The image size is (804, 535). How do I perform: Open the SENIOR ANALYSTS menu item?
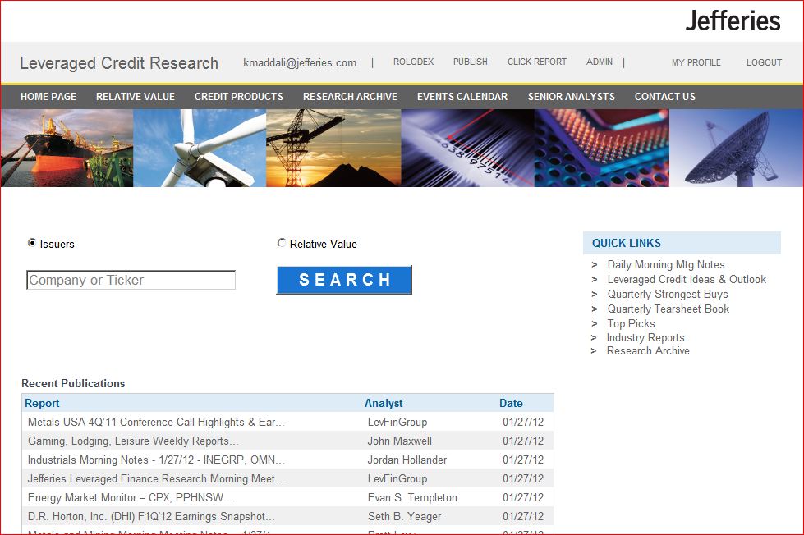pos(572,96)
